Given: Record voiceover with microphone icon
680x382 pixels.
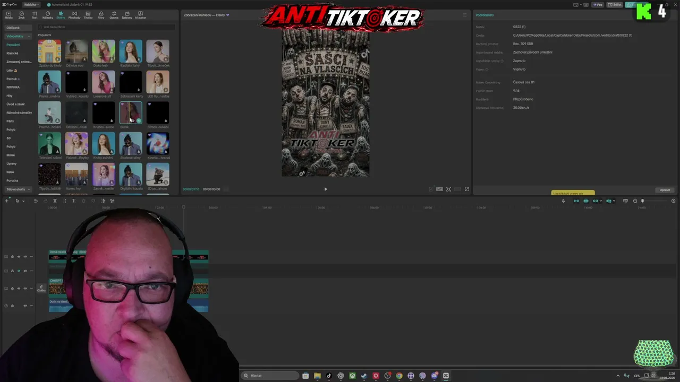Looking at the screenshot, I should (x=563, y=201).
